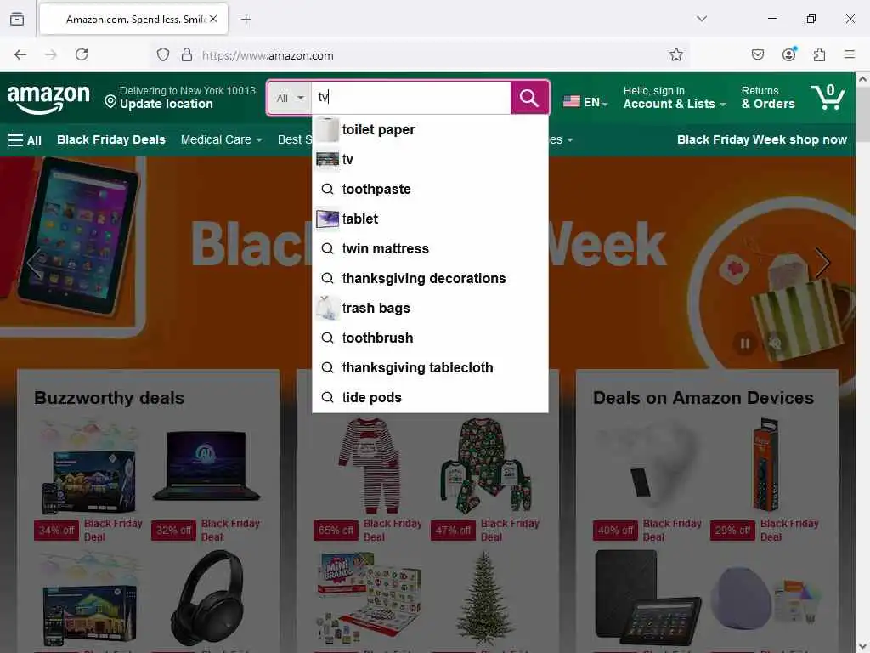
Task: Choose the toothpaste suggestion
Action: (x=430, y=189)
